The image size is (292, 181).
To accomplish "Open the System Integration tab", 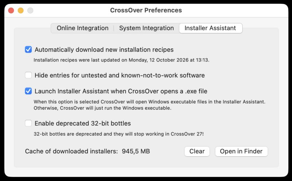I will click(x=146, y=28).
